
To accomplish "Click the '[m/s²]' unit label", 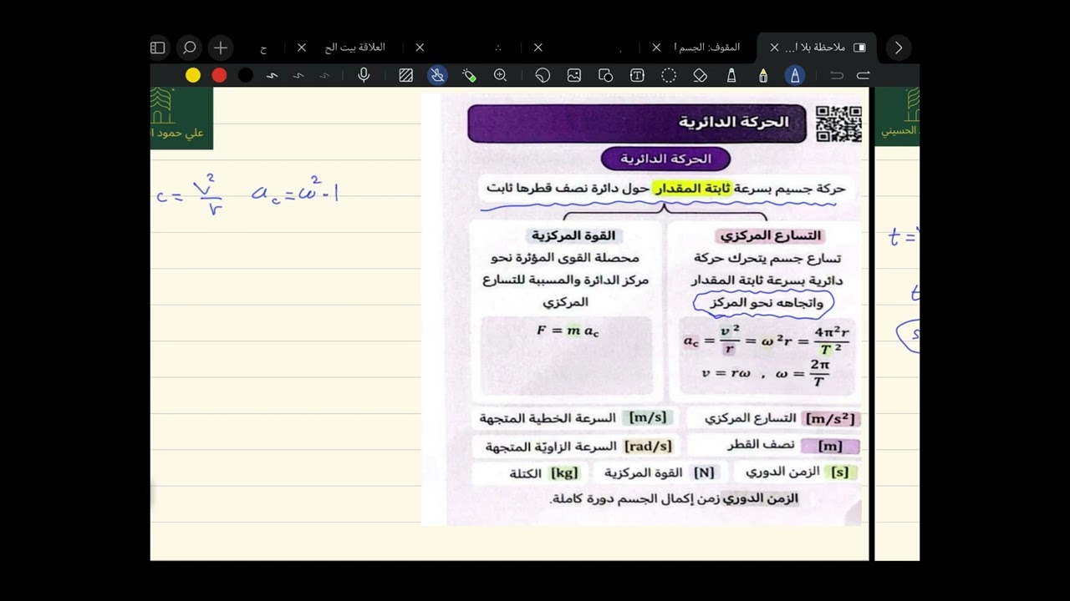I will point(829,418).
